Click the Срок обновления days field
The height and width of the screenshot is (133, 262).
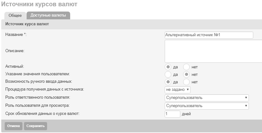172,114
